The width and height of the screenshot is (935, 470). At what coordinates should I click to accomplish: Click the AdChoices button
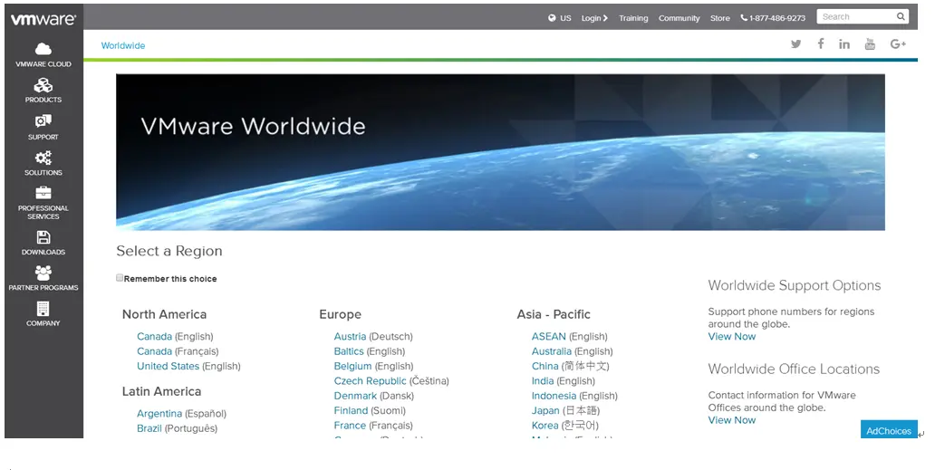click(x=889, y=430)
